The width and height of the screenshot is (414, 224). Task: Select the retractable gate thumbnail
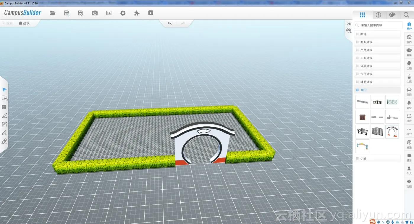click(x=362, y=102)
